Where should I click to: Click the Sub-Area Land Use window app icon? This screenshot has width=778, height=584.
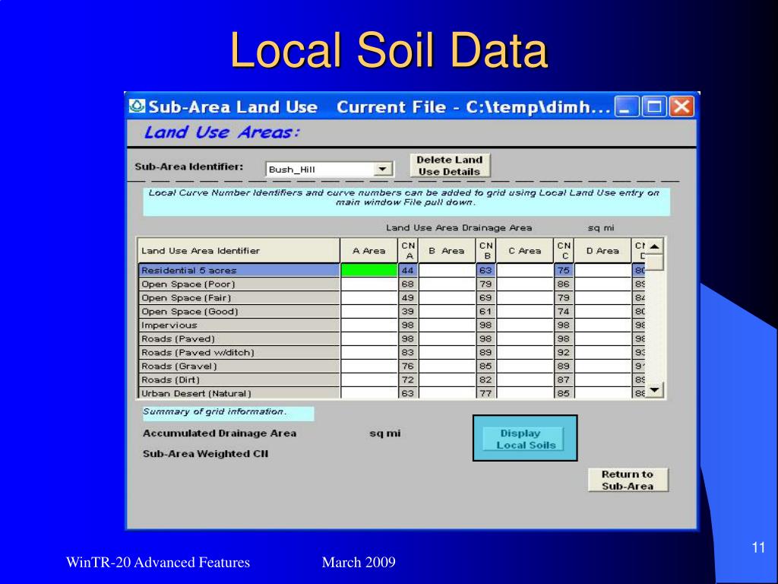[x=137, y=106]
